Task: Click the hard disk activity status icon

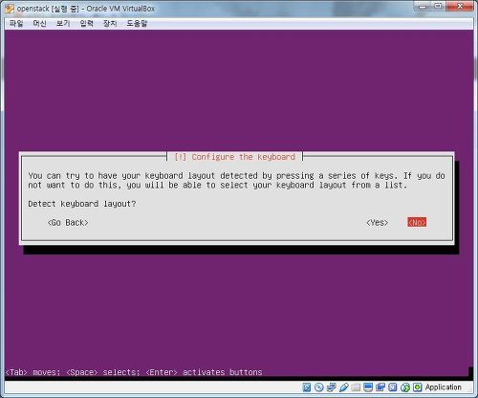Action: (x=307, y=387)
